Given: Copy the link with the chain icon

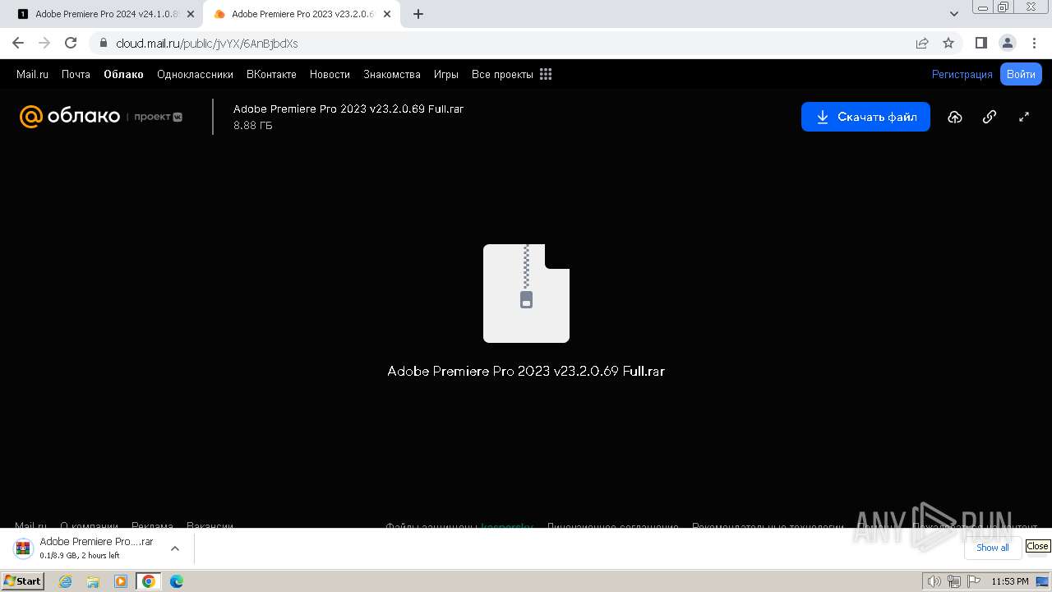Looking at the screenshot, I should click(990, 117).
